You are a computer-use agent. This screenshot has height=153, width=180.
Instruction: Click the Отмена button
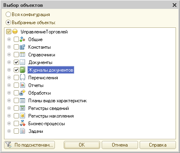120,145
